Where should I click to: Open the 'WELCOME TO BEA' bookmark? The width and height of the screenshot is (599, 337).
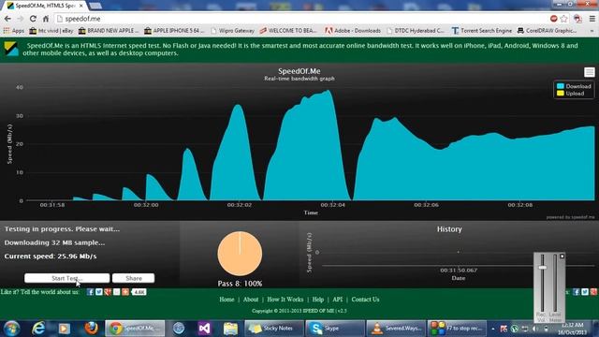288,31
